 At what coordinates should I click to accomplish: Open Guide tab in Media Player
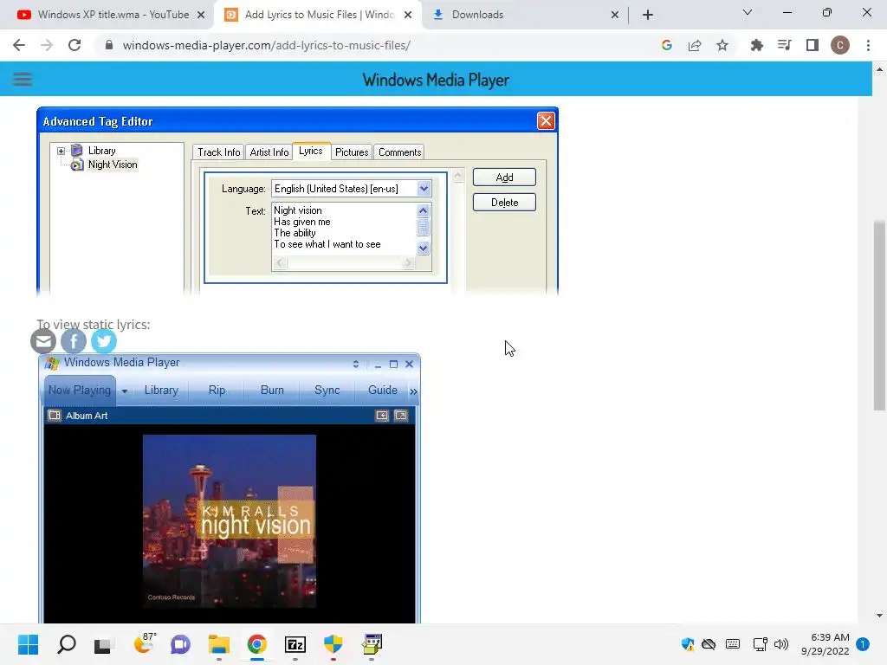382,391
